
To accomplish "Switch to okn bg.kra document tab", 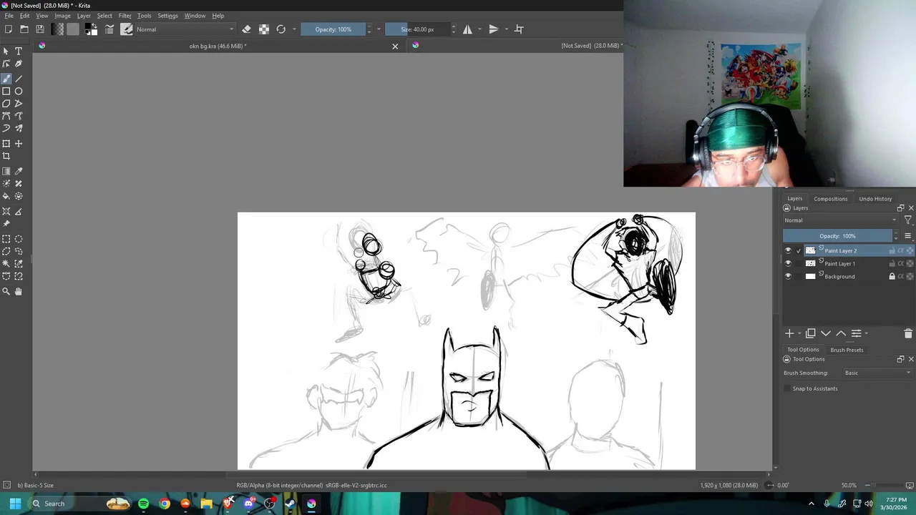I will tap(218, 46).
